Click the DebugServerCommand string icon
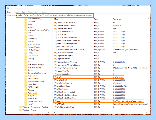Viewport: 156px width, 120px height. [x=55, y=23]
